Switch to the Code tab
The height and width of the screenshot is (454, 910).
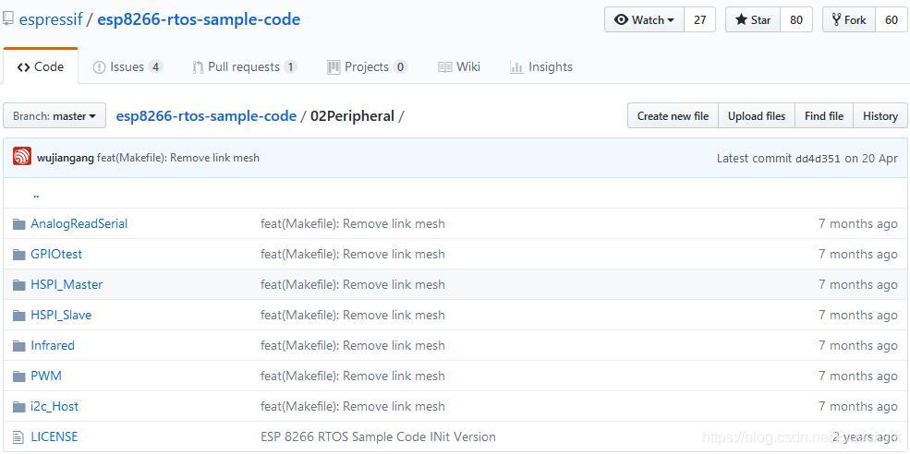[x=40, y=66]
